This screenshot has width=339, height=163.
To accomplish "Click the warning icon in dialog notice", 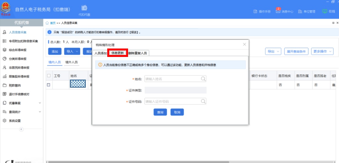I will tap(100, 65).
